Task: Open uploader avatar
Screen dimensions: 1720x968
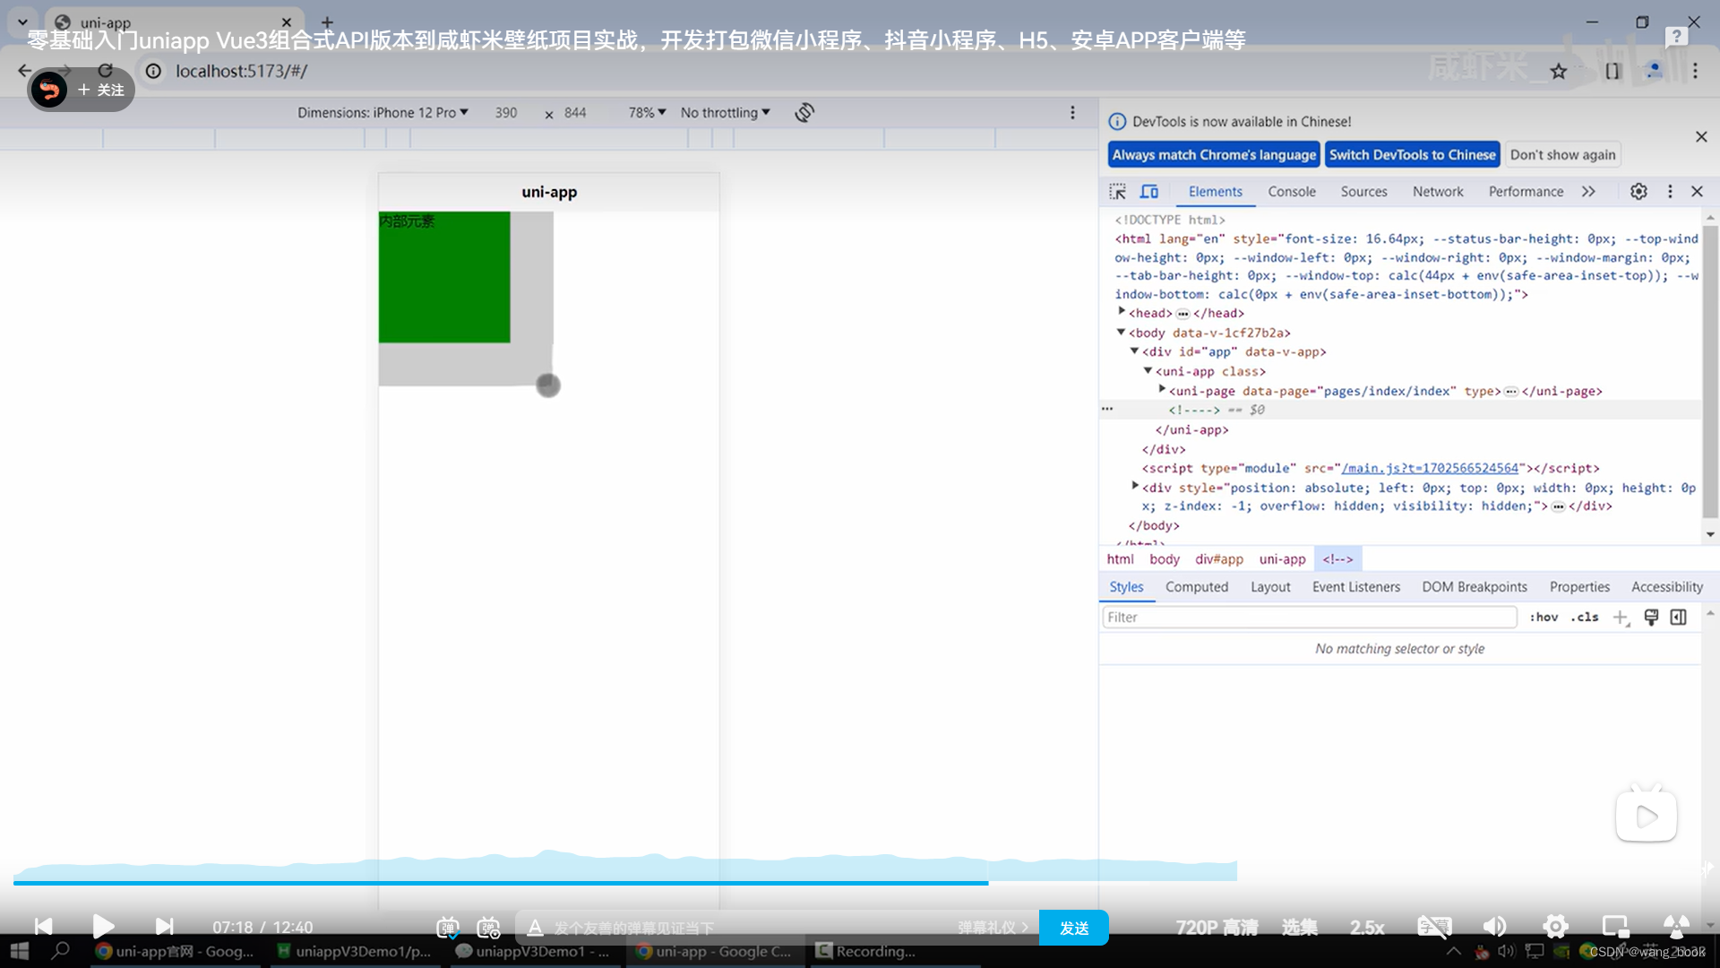Action: [49, 90]
